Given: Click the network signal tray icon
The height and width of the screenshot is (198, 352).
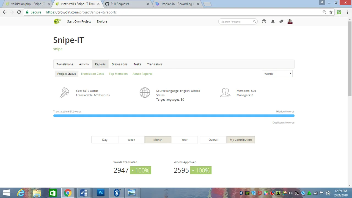Looking at the screenshot, I should point(315,193).
